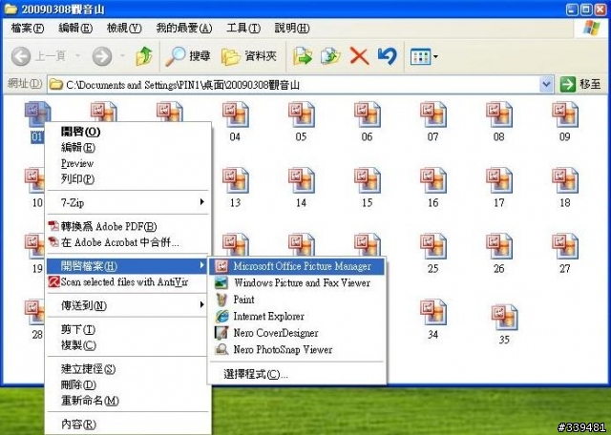Choose 選擇程式(C)... in submenu
This screenshot has height=435, width=611.
297,375
